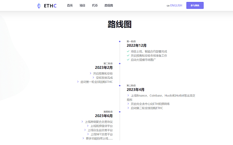Image resolution: width=233 pixels, height=145 pixels.
Task: Open the 代币 nav item
Action: click(x=95, y=5)
